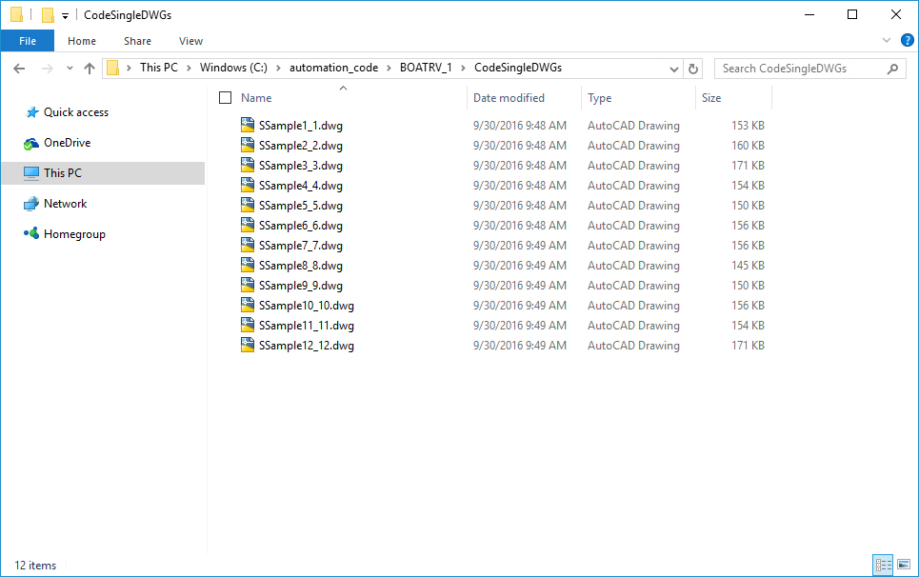Click the back navigation arrow

[x=19, y=68]
